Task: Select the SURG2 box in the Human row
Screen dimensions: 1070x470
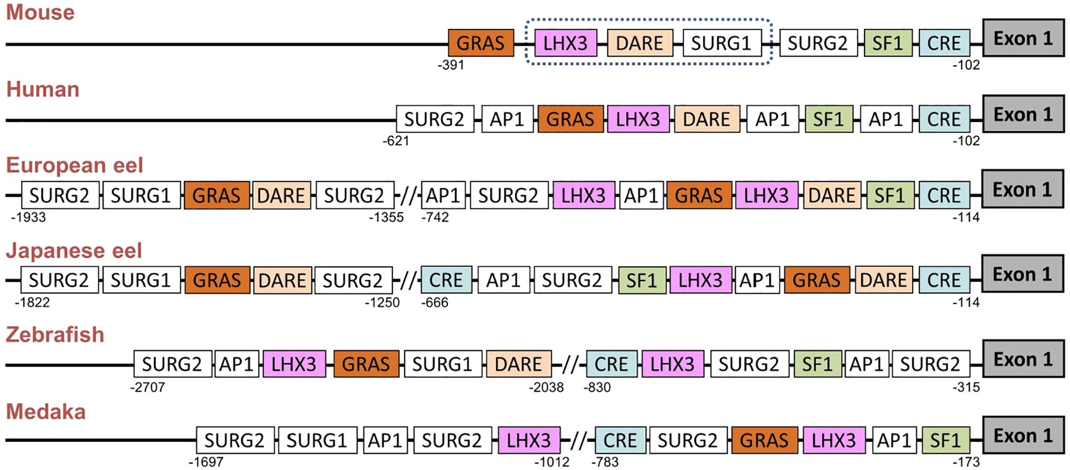Action: coord(434,119)
